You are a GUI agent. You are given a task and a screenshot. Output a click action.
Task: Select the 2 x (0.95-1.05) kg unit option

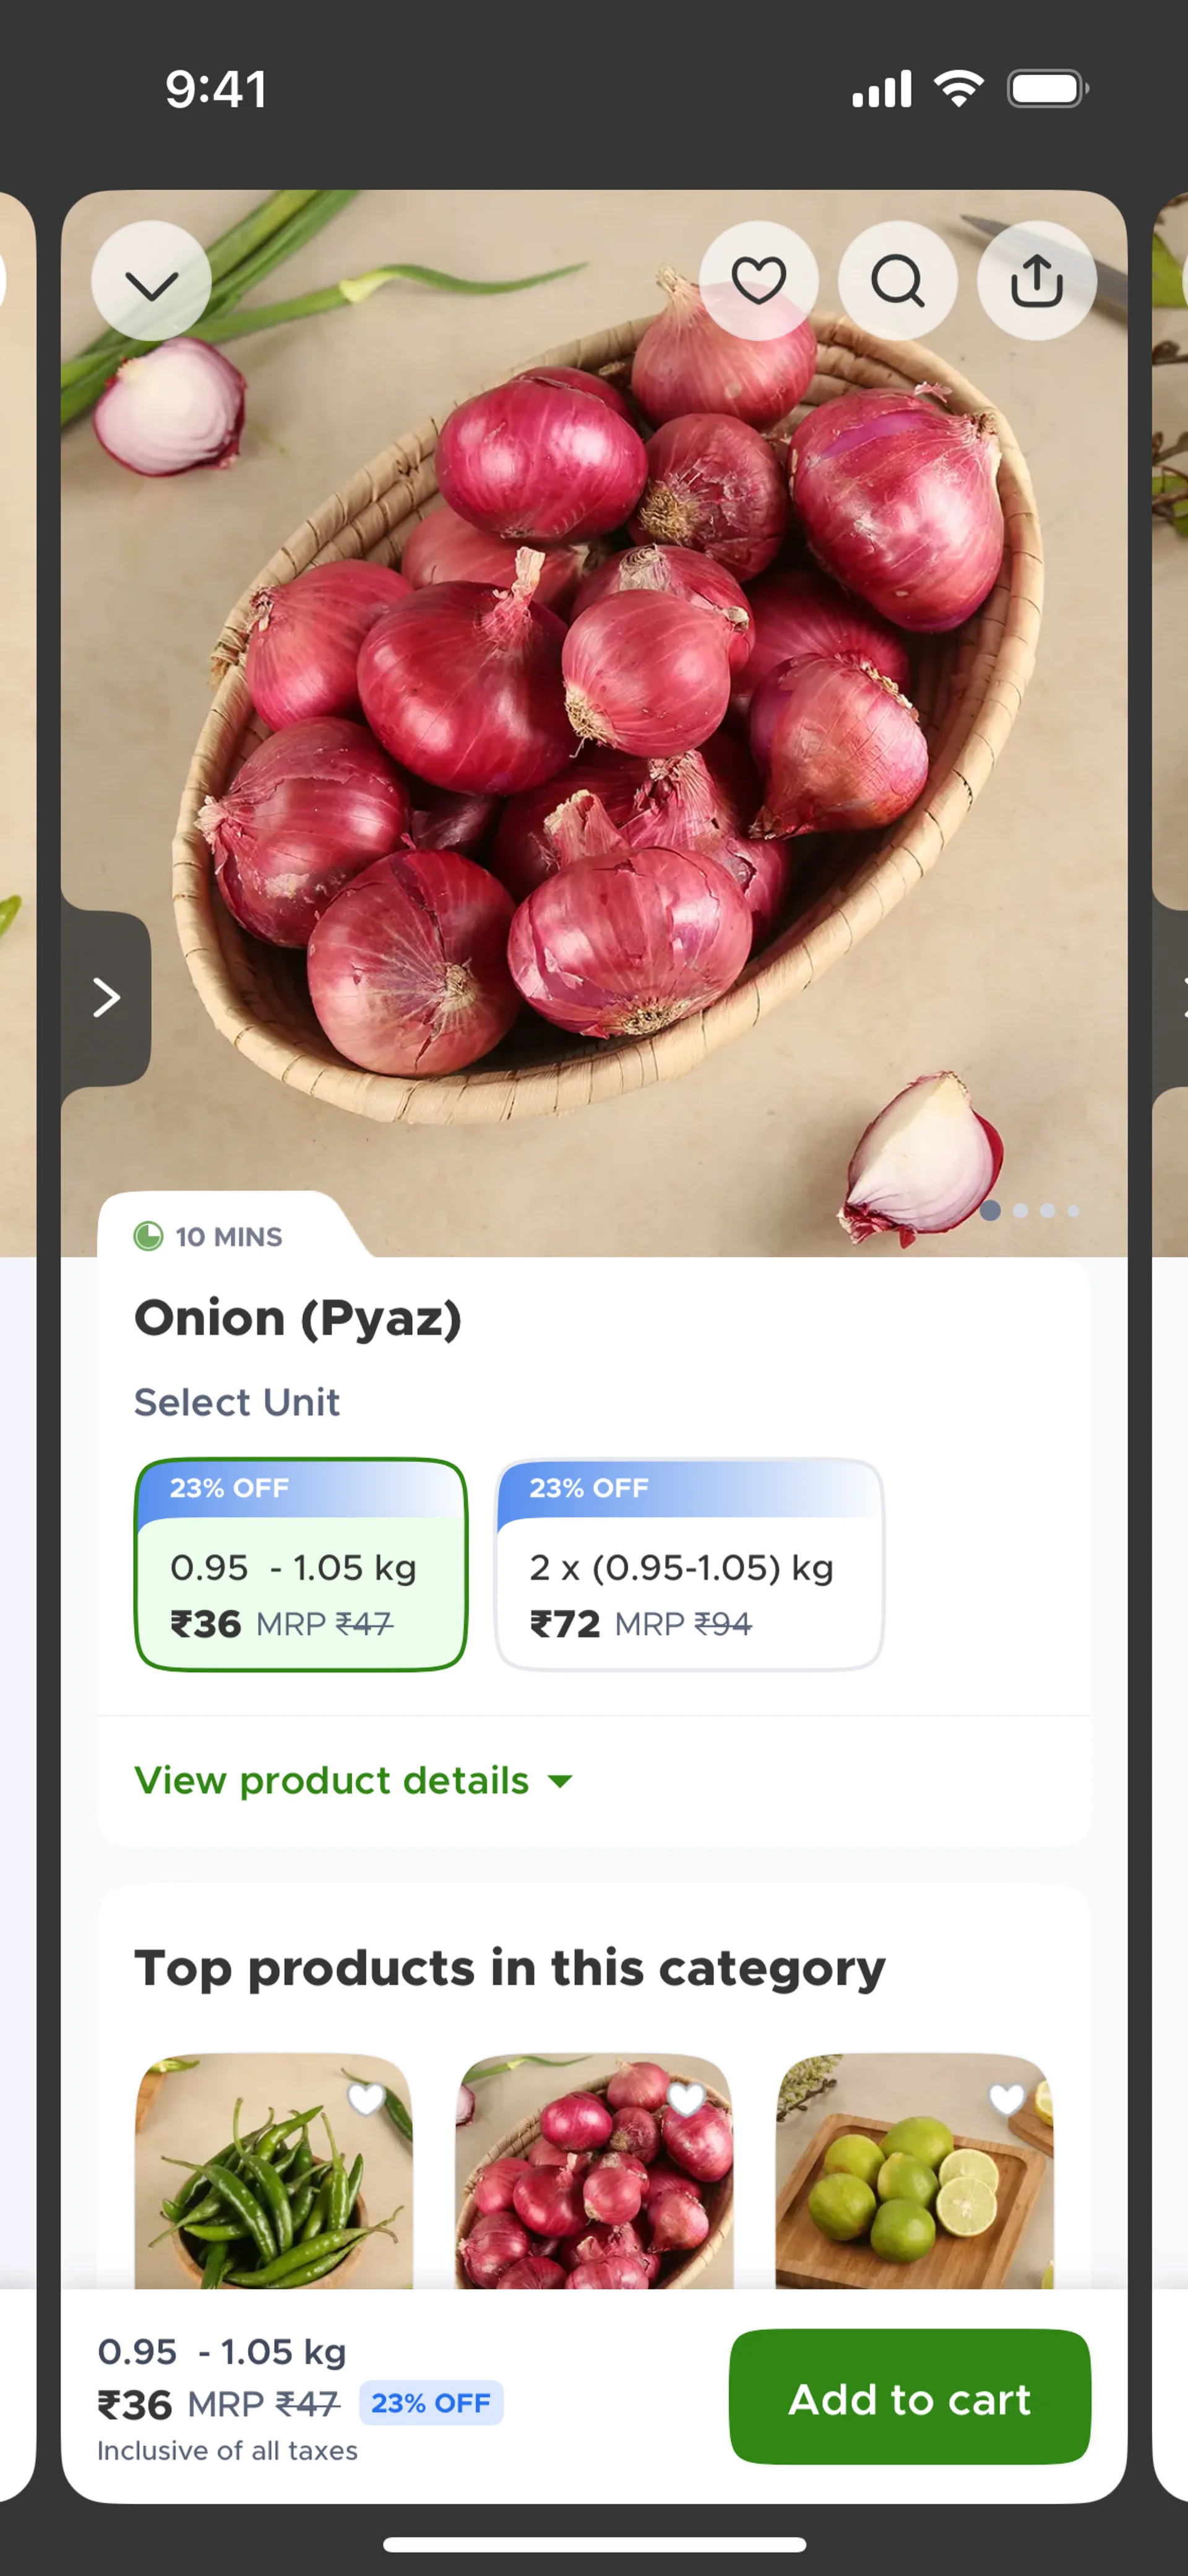689,1565
